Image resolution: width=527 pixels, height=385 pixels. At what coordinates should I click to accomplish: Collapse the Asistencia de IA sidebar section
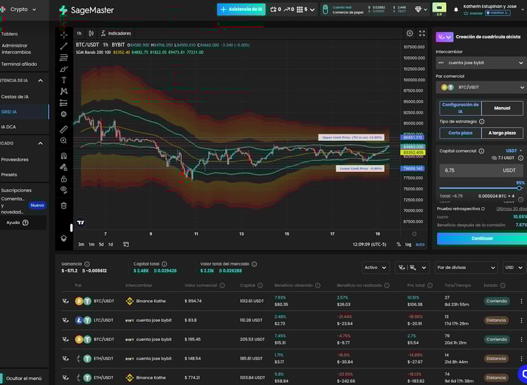(40, 81)
